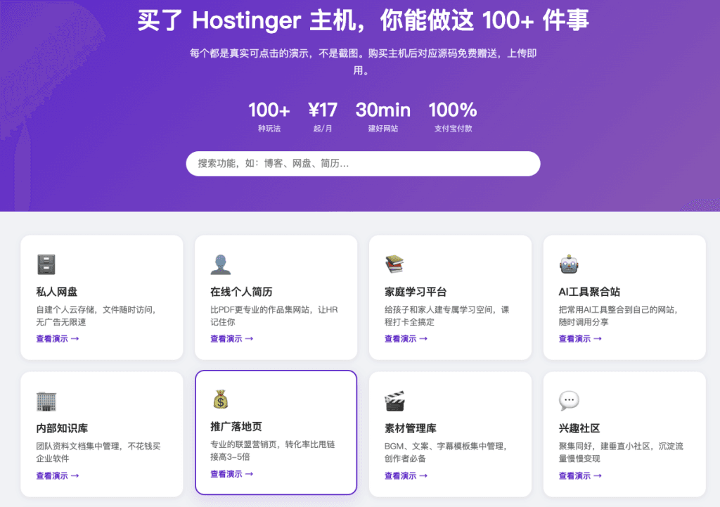Image resolution: width=720 pixels, height=507 pixels.
Task: Click the speech bubble icon for 兴趣社区
Action: (x=569, y=401)
